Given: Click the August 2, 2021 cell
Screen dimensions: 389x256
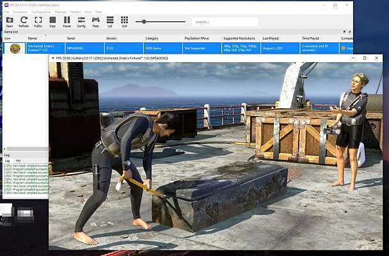Looking at the screenshot, I should point(280,48).
